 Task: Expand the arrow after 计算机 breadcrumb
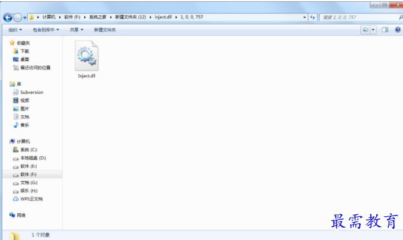coord(60,17)
